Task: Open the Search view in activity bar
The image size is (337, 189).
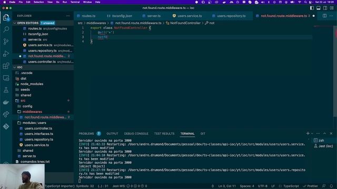Action: (x=6, y=29)
